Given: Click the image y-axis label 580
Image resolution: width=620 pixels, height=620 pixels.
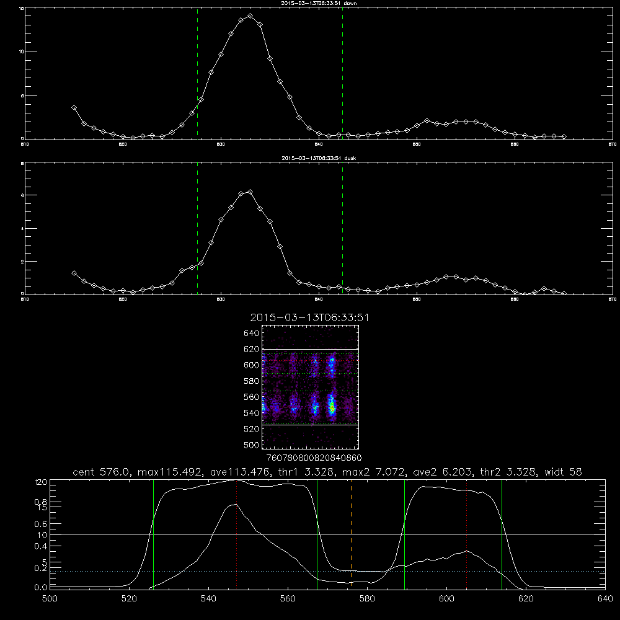Looking at the screenshot, I should coord(252,381).
